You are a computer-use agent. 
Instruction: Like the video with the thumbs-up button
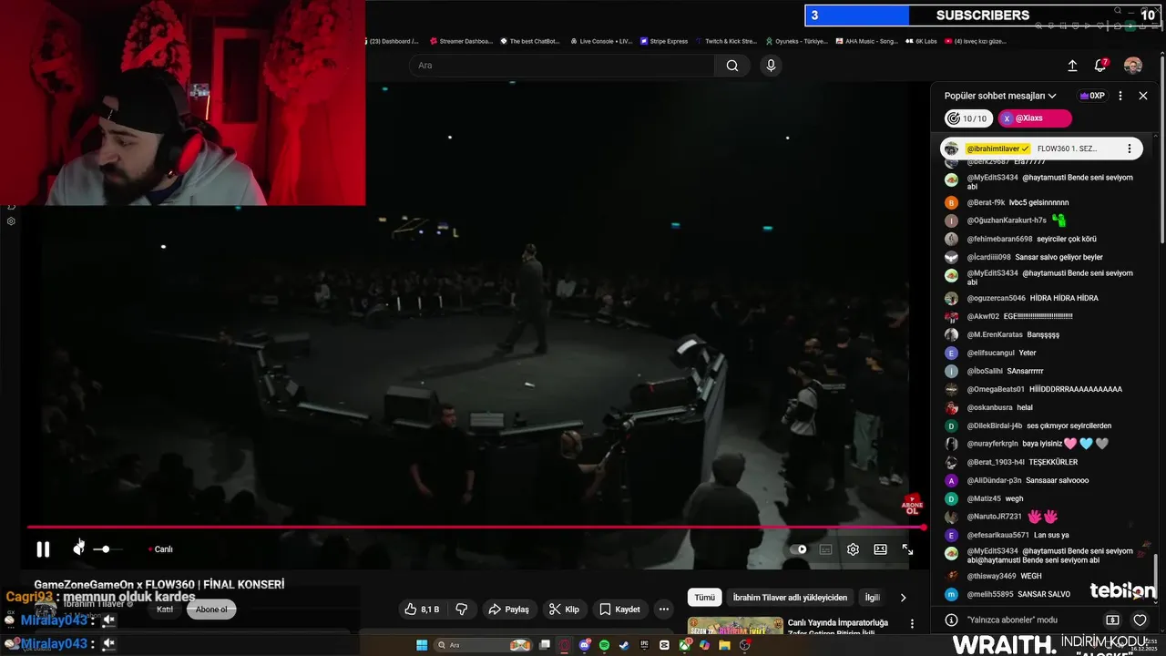point(423,609)
